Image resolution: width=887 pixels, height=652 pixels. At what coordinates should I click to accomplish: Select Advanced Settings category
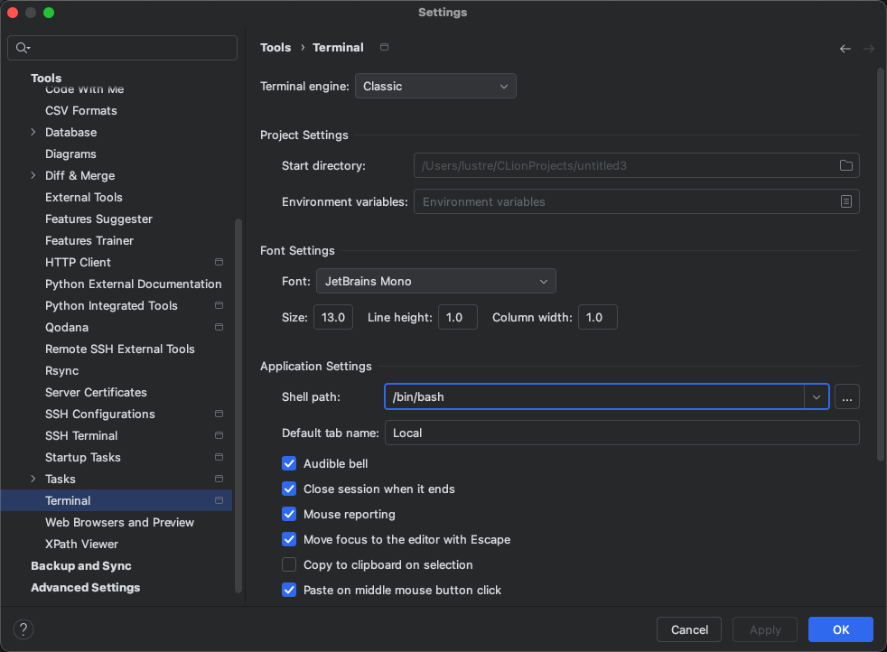86,587
